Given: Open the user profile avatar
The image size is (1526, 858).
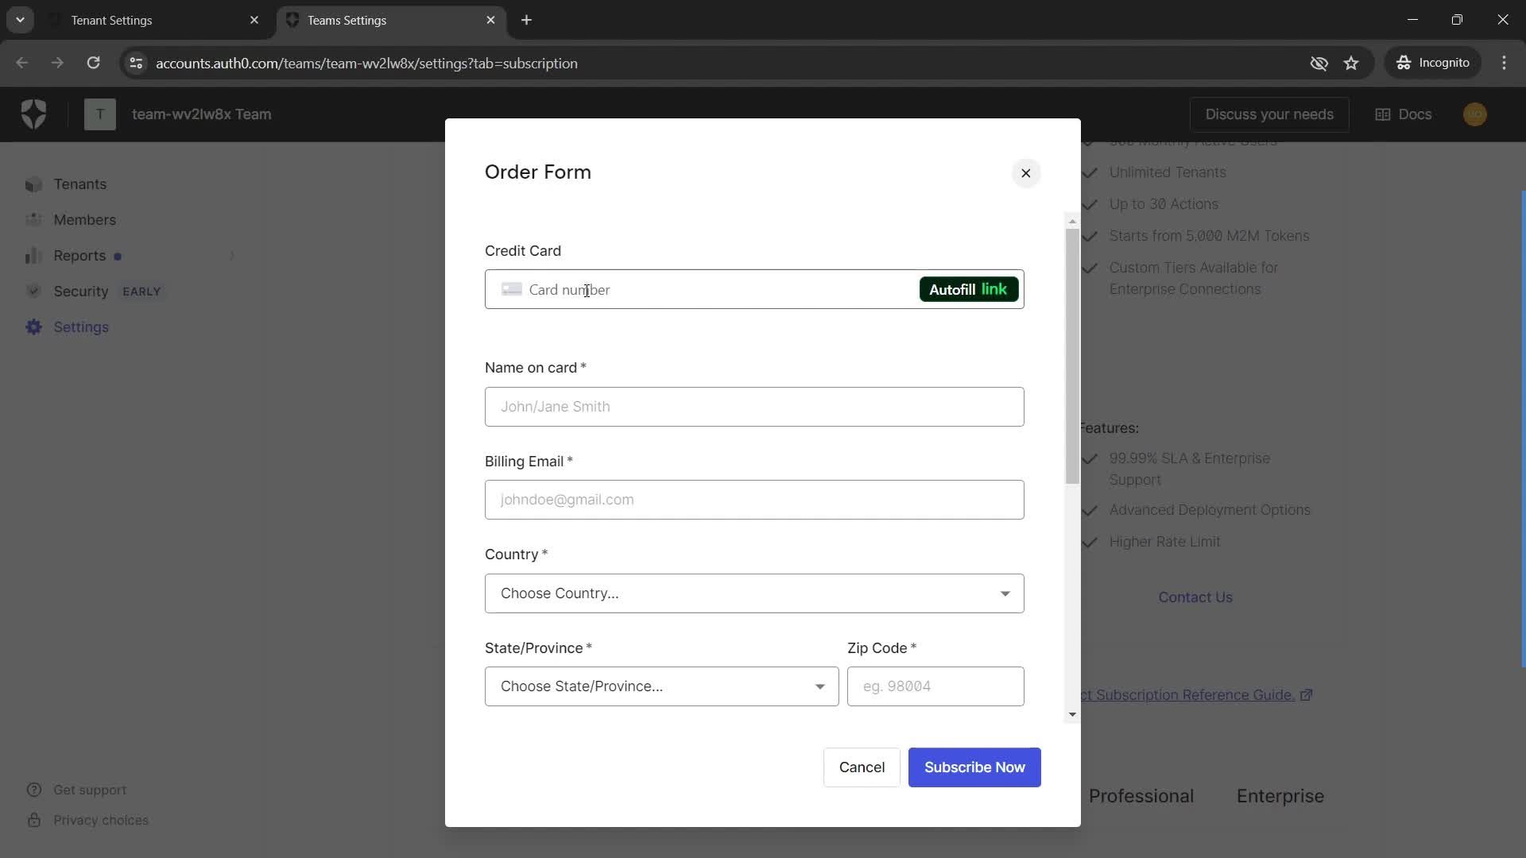Looking at the screenshot, I should point(1475,114).
